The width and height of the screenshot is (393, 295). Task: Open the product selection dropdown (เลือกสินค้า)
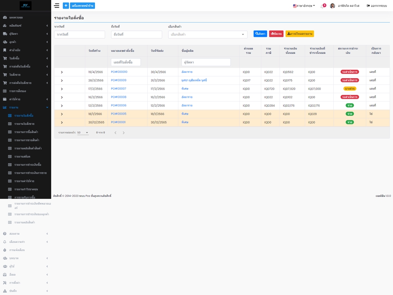click(208, 34)
